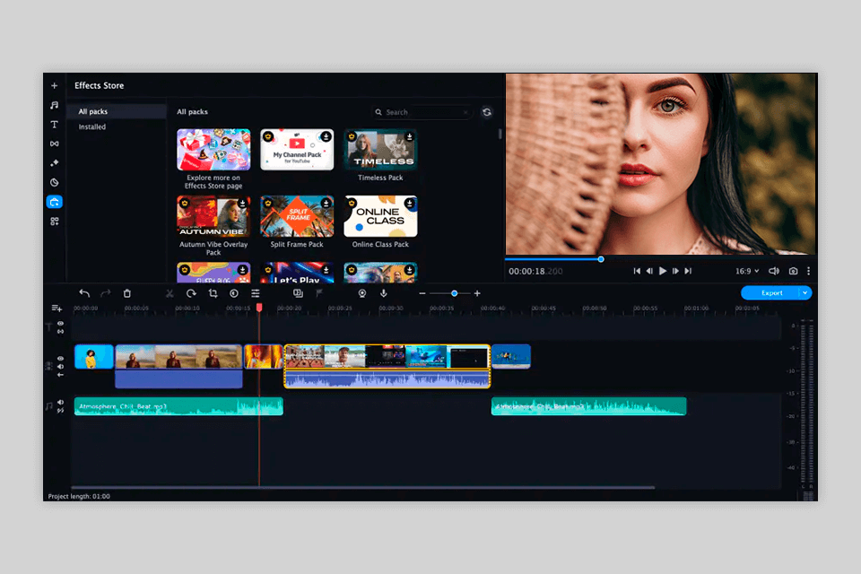Click the preview progress slider handle
The height and width of the screenshot is (574, 861).
(601, 259)
